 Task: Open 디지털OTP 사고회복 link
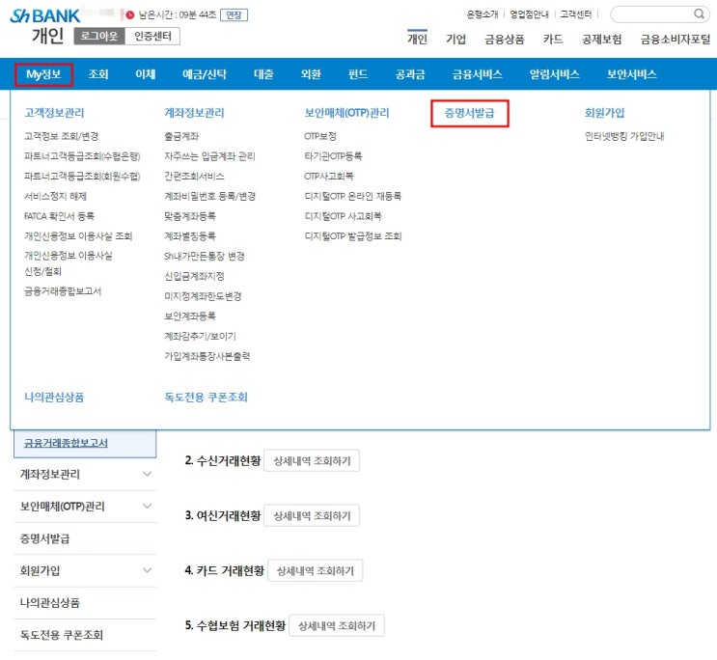tap(343, 216)
